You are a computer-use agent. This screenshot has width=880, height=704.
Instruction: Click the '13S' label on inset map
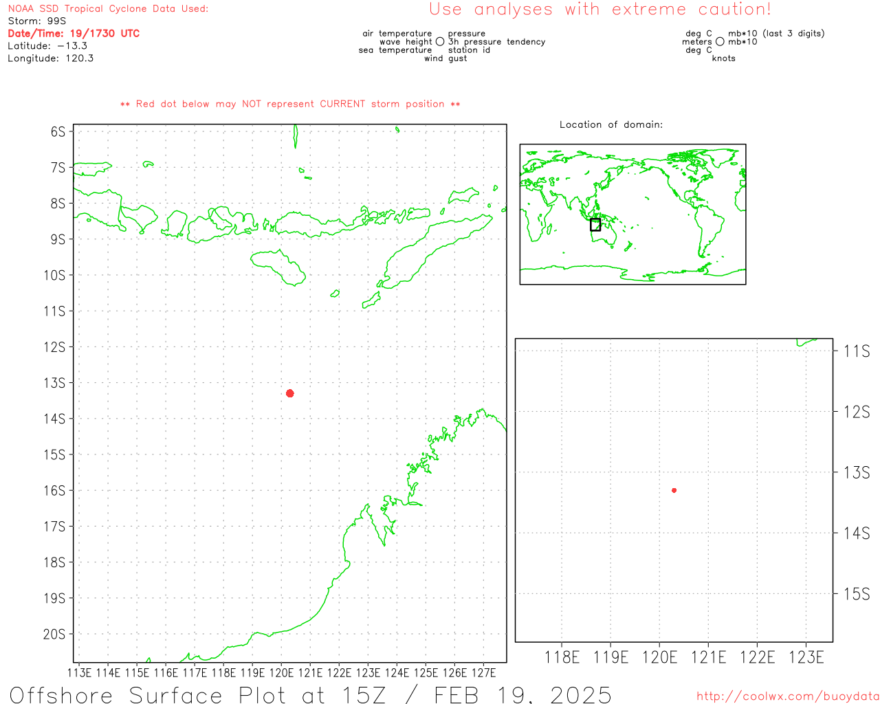[857, 472]
